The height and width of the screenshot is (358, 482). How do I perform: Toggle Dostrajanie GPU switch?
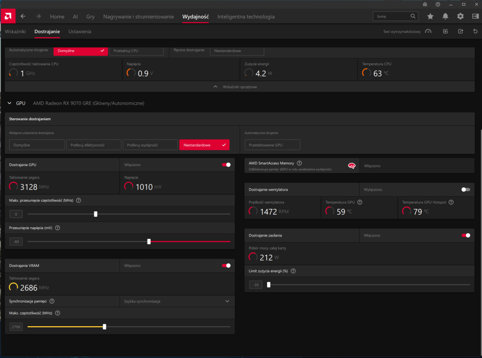tap(226, 165)
